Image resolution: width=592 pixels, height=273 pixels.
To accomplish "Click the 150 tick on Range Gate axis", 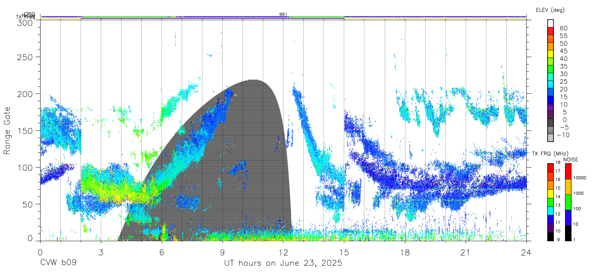I will (26, 130).
